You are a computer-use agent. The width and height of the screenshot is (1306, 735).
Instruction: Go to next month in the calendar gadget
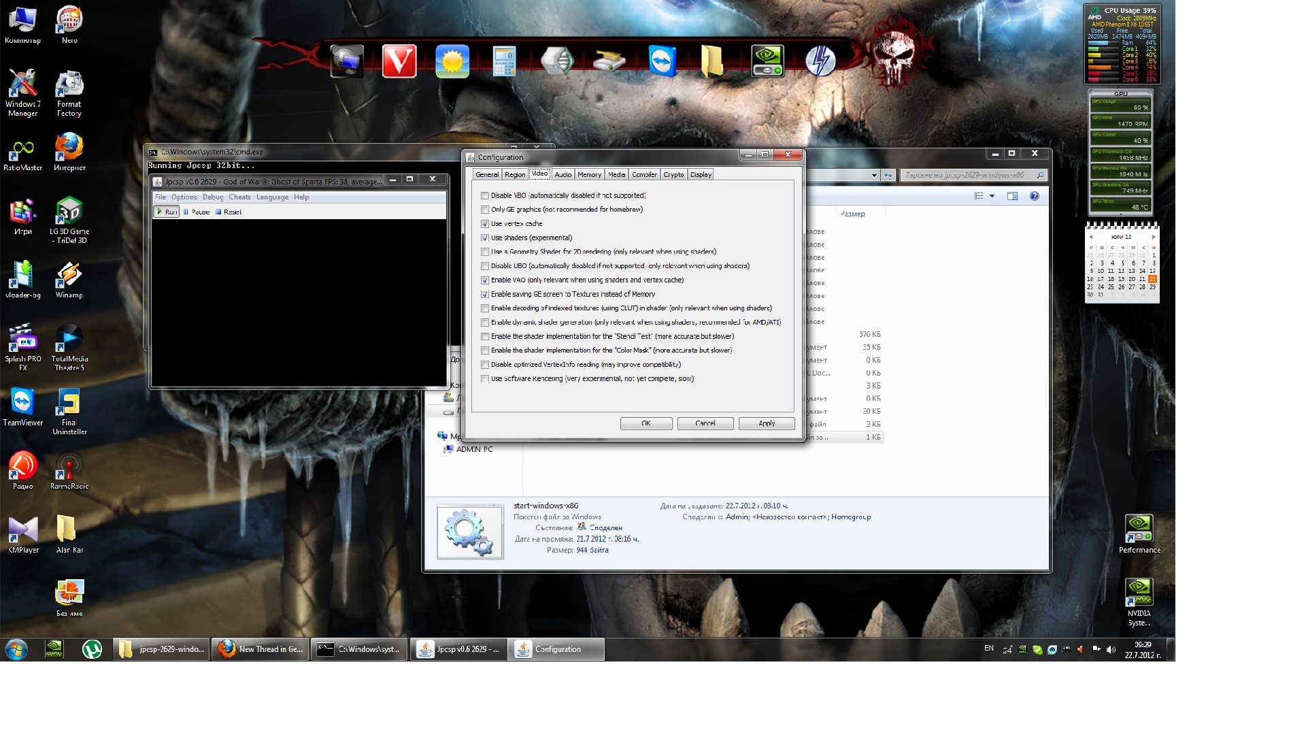coord(1154,237)
